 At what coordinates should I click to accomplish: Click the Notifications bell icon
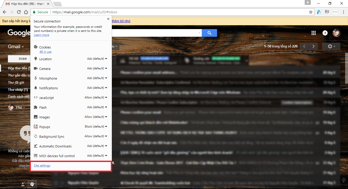[x=36, y=88]
